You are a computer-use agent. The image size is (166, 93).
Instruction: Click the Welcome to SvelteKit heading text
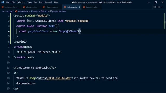point(34,68)
